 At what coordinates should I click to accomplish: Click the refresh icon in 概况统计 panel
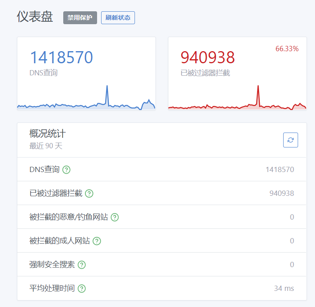pos(290,140)
